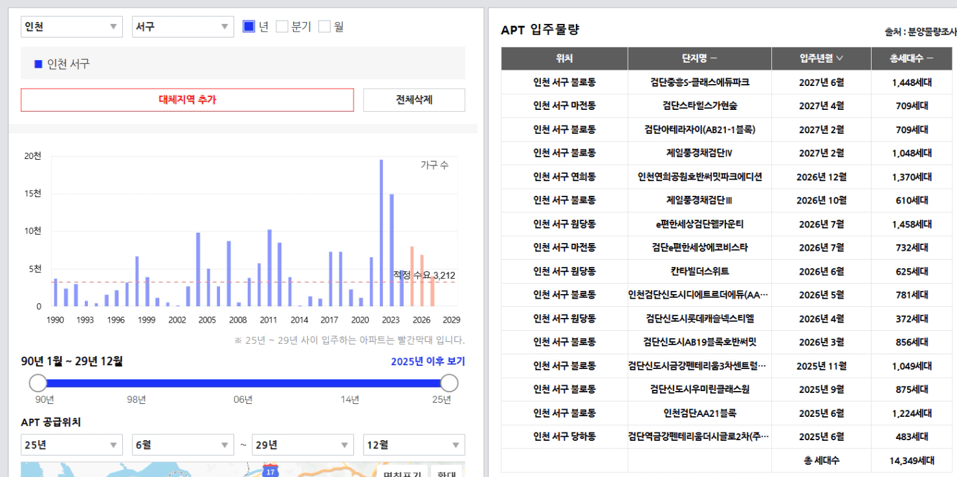The image size is (957, 477).
Task: Click the 2025년 9월 move-in date
Action: 821,389
